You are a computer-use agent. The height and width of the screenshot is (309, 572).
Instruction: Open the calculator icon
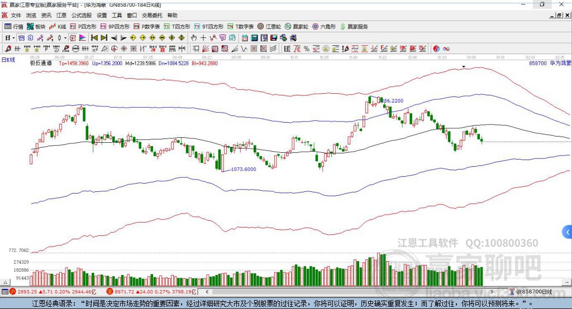(254, 37)
